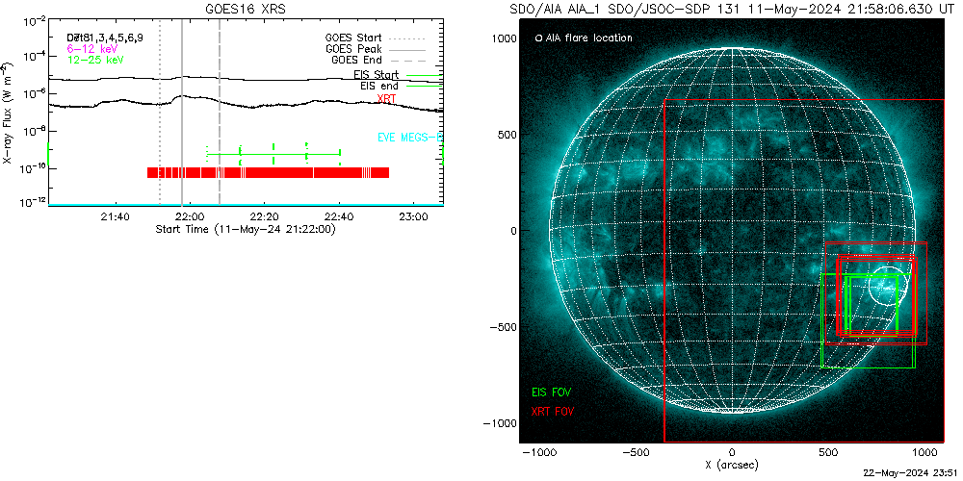Click the 21:40 time axis tick label

[x=115, y=217]
